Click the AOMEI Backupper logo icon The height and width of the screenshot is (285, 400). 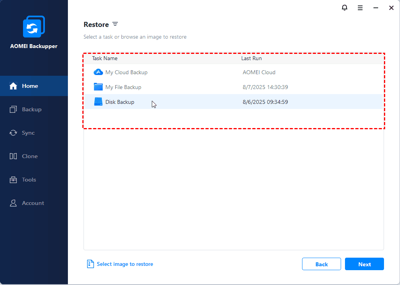click(x=34, y=28)
